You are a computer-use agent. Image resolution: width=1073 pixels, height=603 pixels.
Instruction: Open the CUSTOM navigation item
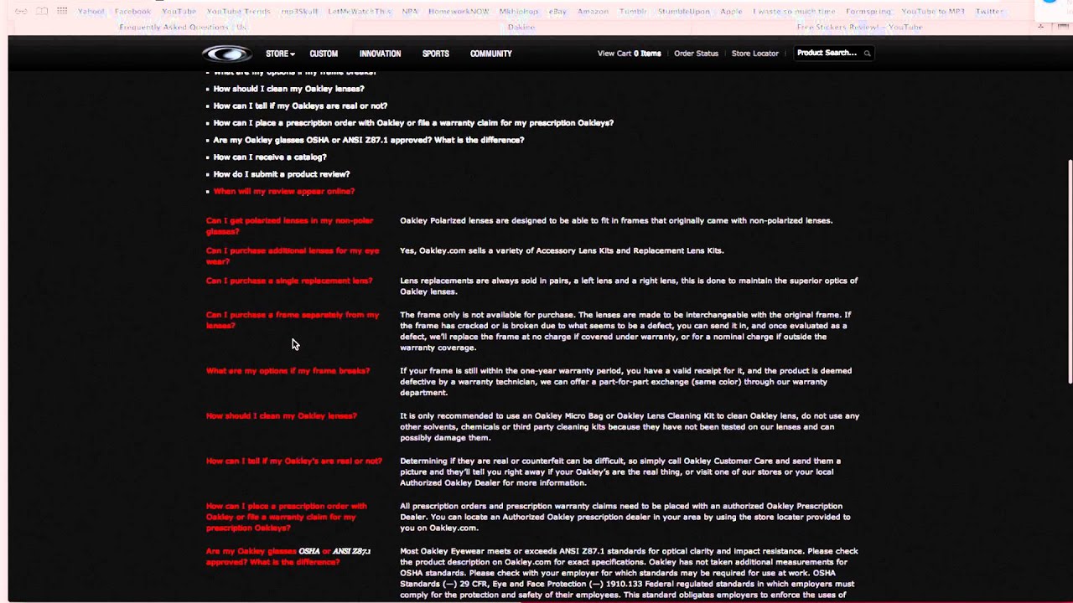324,54
